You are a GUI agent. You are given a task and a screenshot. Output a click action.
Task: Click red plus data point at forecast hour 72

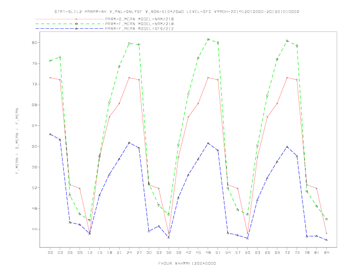coord(287,78)
